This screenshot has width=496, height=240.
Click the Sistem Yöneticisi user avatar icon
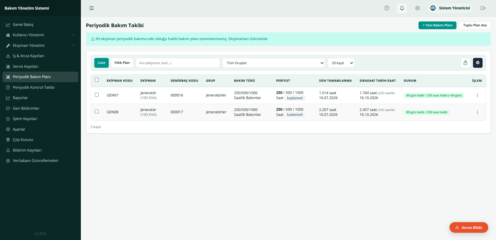click(433, 8)
